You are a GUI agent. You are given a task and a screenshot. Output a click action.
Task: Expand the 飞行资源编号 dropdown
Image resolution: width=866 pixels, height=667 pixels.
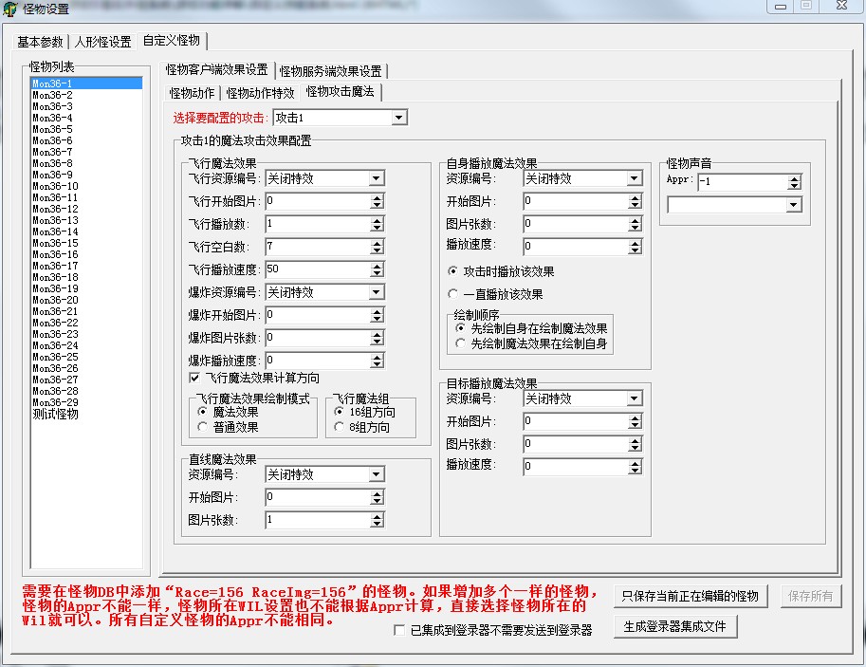tap(377, 178)
